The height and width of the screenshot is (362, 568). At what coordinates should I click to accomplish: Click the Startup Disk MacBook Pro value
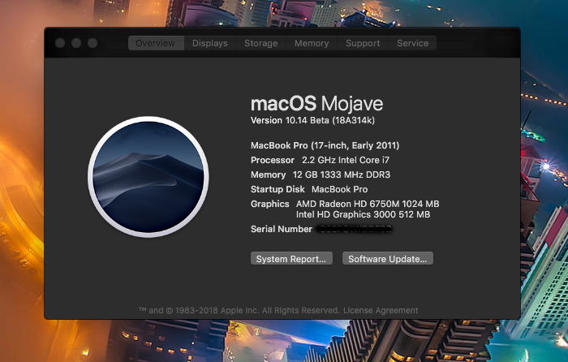[x=339, y=189]
